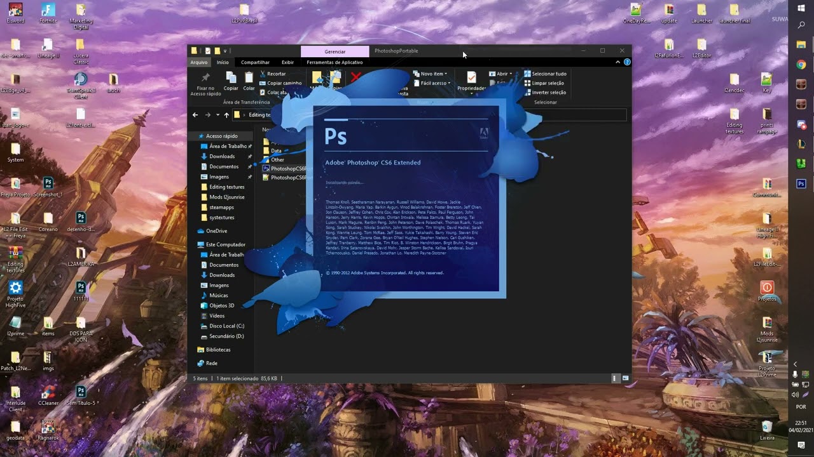Open systextures in the navigation pane
Viewport: 814px width, 457px height.
(222, 217)
